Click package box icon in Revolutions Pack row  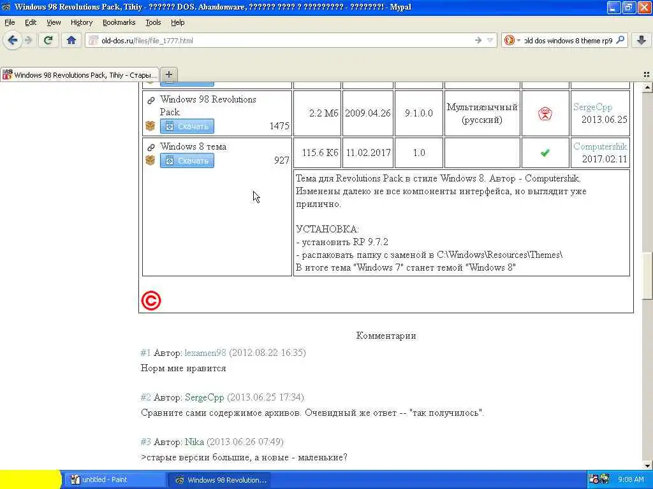click(x=150, y=125)
